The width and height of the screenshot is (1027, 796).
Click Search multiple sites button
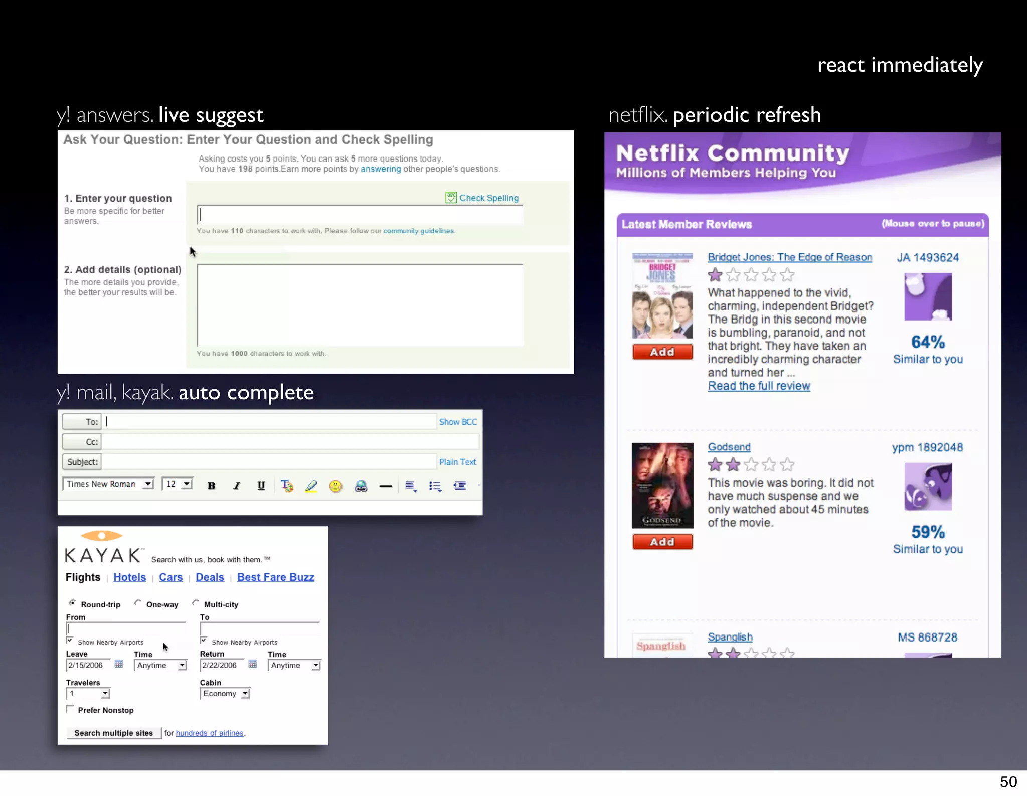point(114,733)
